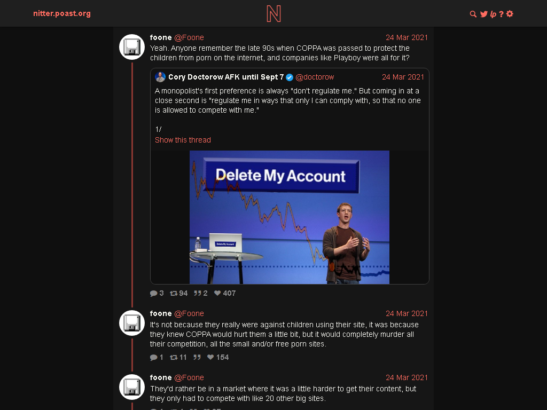Click the quoted tweet's 24 Mar 2021 date
547x410 pixels.
[403, 77]
